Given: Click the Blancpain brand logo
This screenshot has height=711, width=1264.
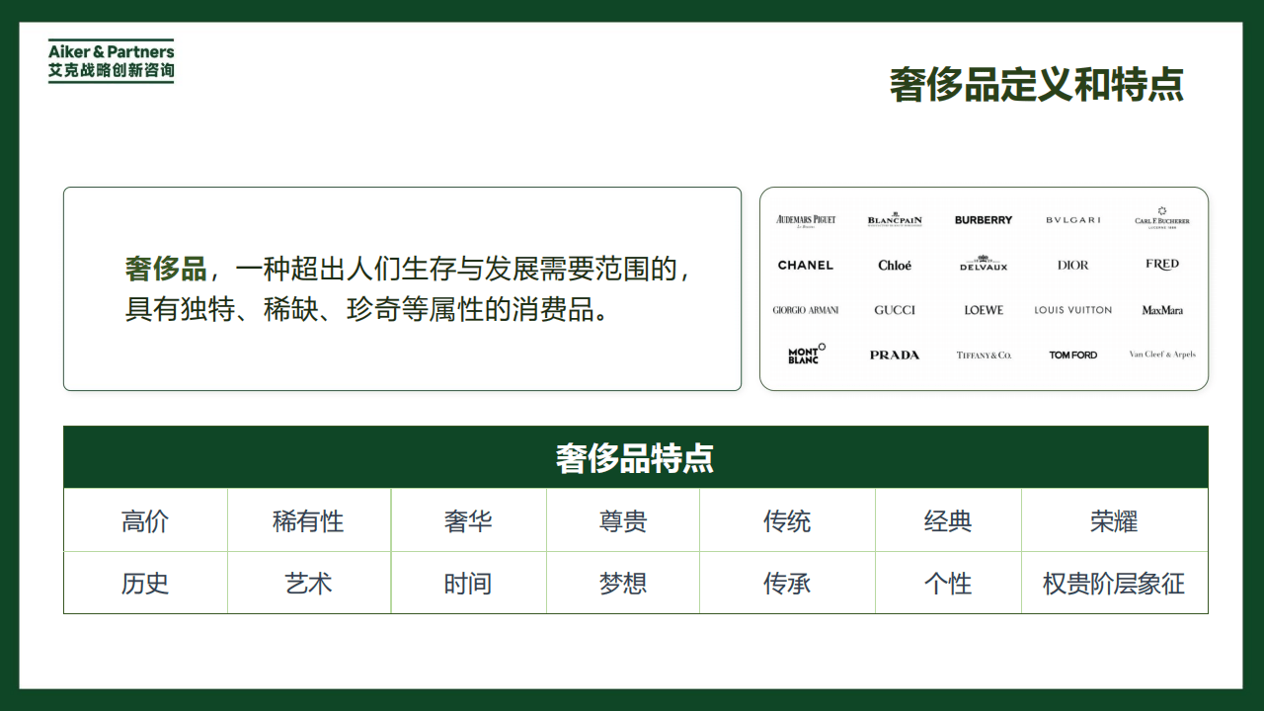Looking at the screenshot, I should point(895,220).
